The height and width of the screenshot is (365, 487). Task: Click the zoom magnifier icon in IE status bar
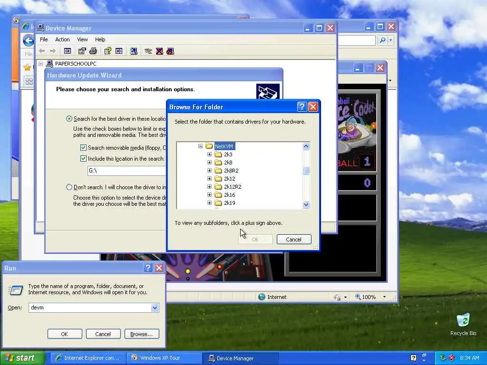coord(358,297)
